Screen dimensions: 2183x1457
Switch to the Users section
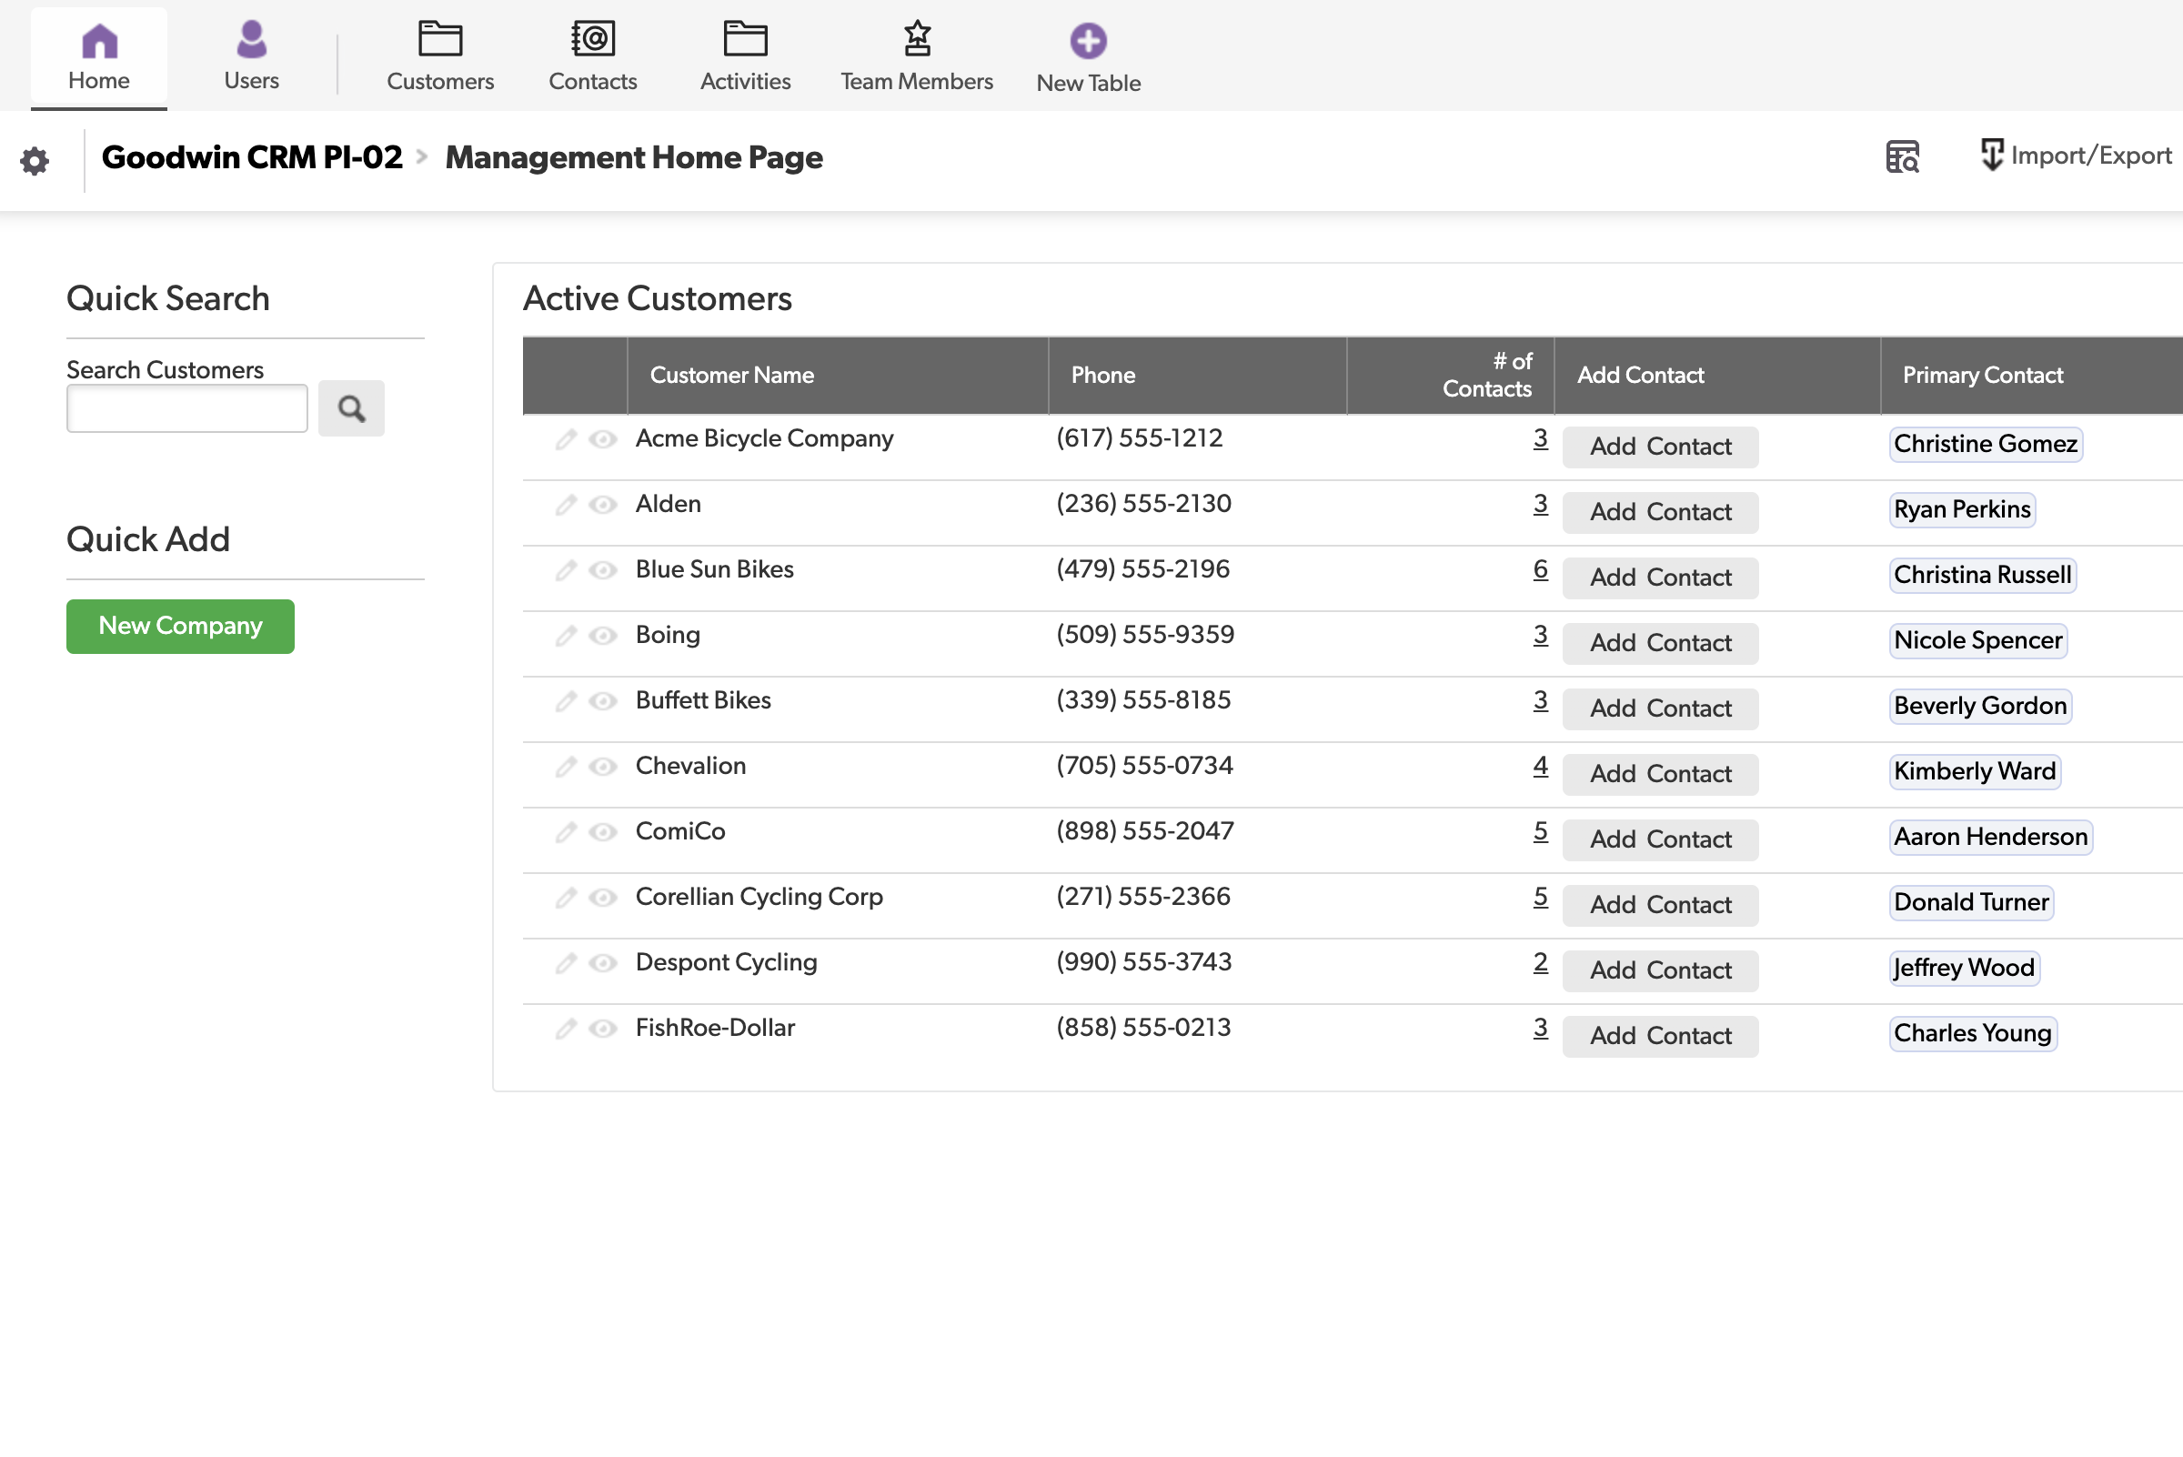250,54
